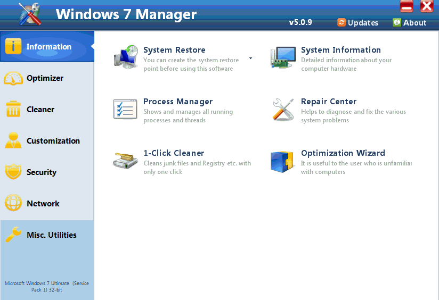This screenshot has width=439, height=300.
Task: Launch Optimization Wizard via its icon
Action: [x=283, y=160]
